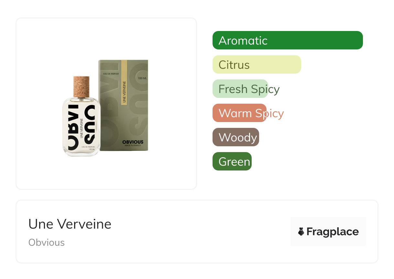Screen dimensions: 394x279
Task: Click the Fragplace wordmark text
Action: (x=333, y=232)
